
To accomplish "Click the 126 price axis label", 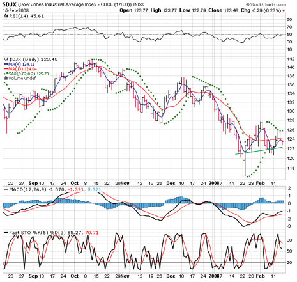I will point(291,130).
